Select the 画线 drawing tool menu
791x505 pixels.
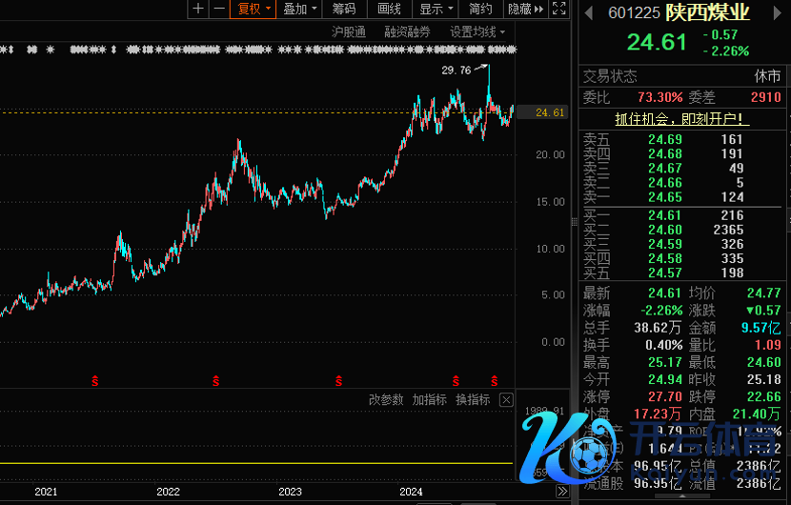[389, 9]
